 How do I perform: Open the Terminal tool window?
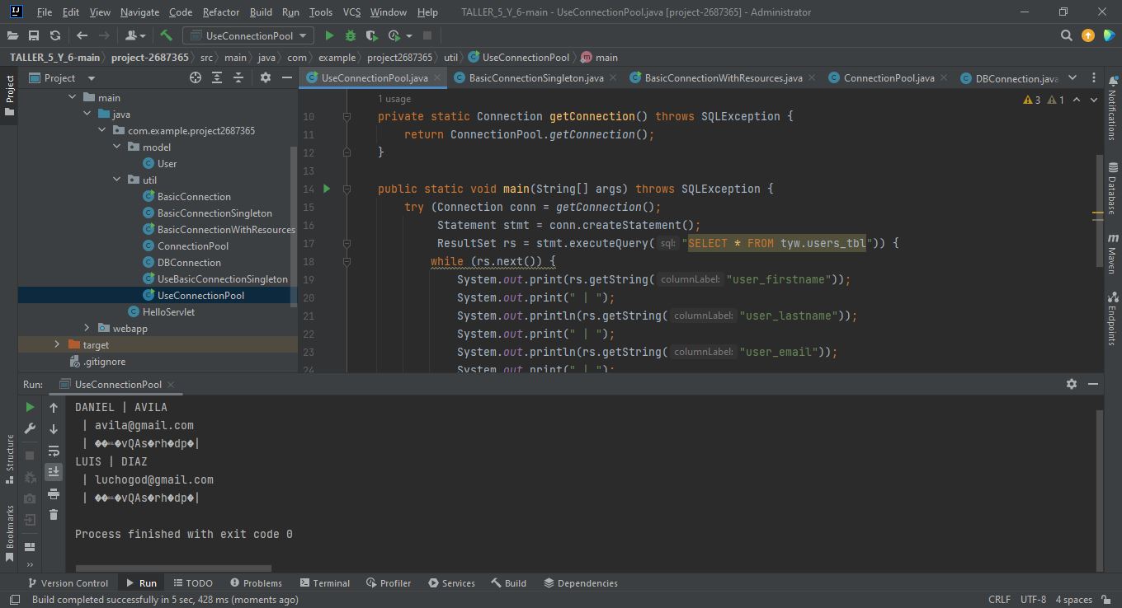[325, 582]
